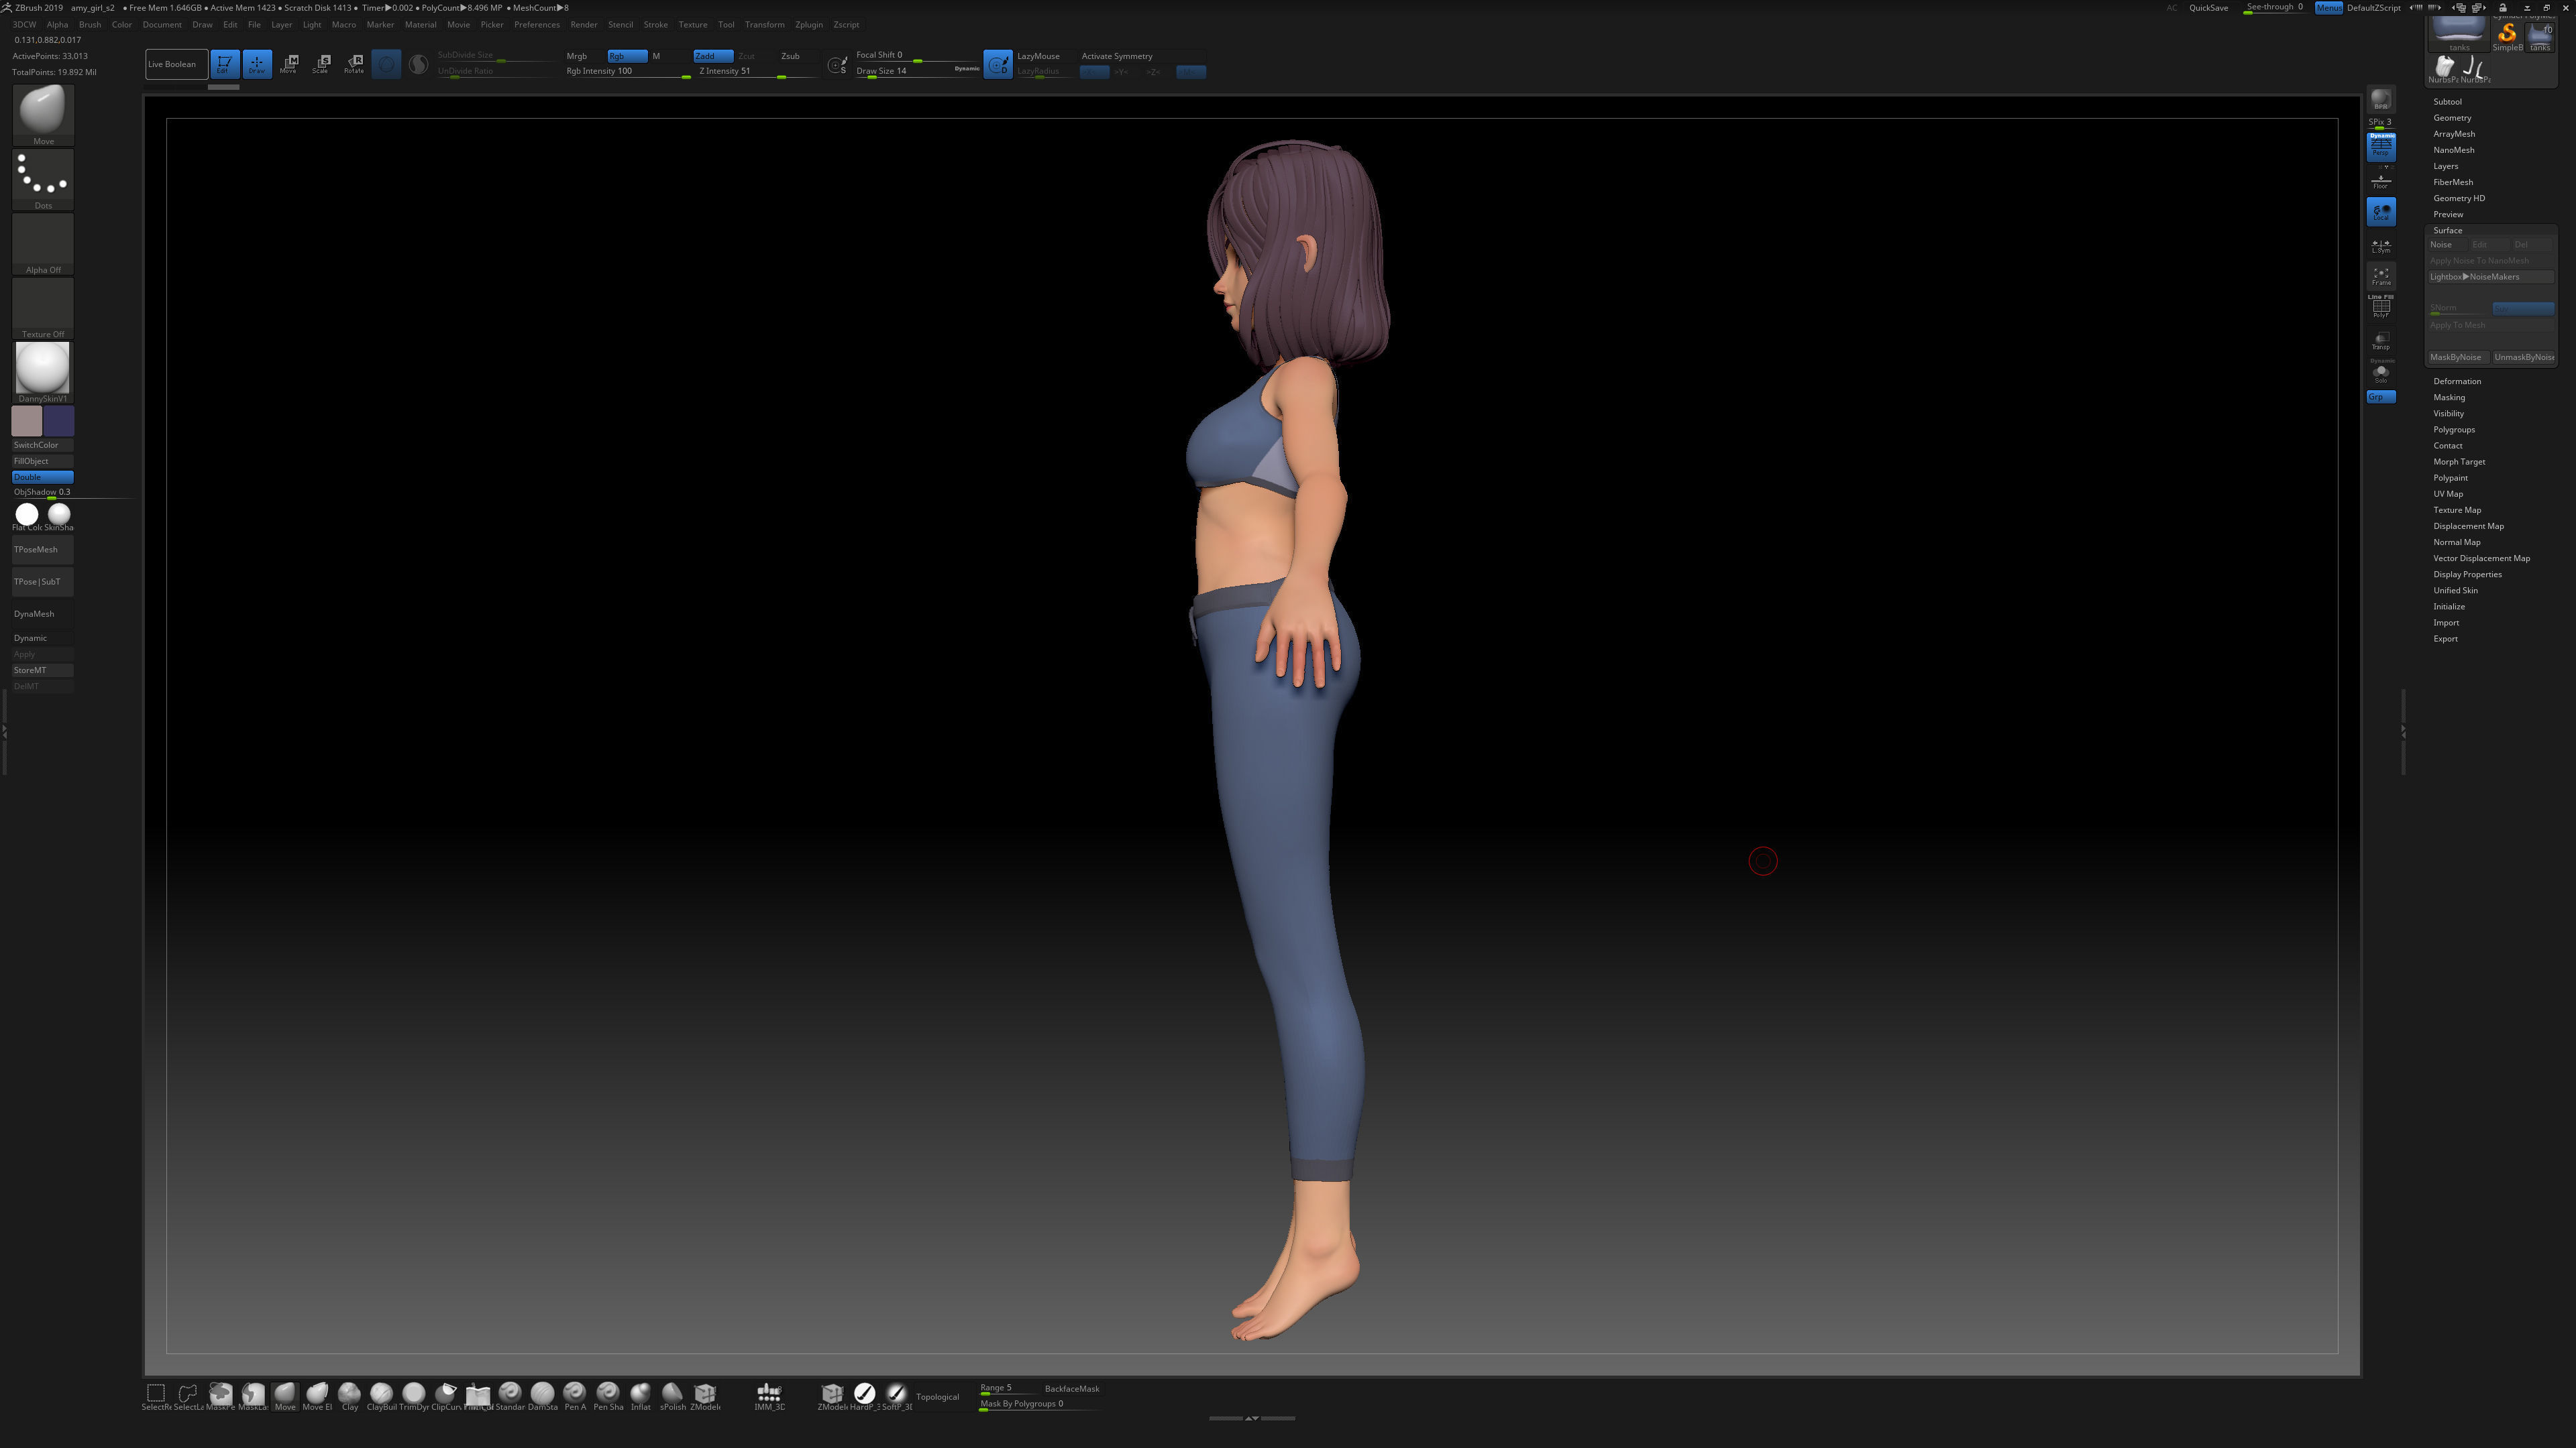Choose the TrimDynamic brush

coord(413,1396)
